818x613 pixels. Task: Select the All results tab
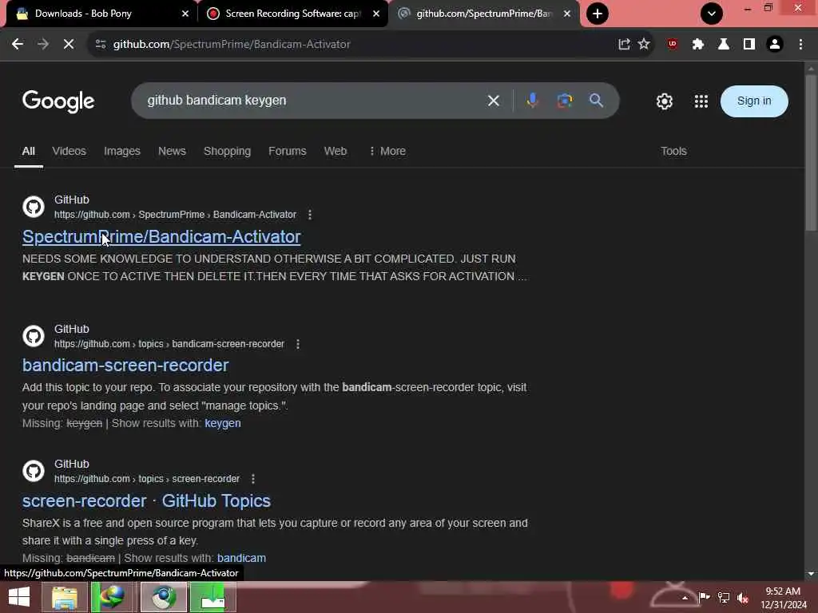pyautogui.click(x=28, y=151)
